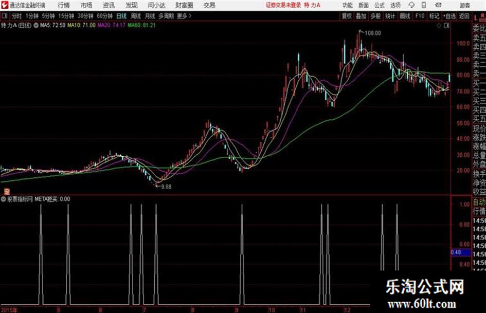Screen dimensions: 486x313
Task: Switch to 分时 chart period
Action: coord(17,16)
